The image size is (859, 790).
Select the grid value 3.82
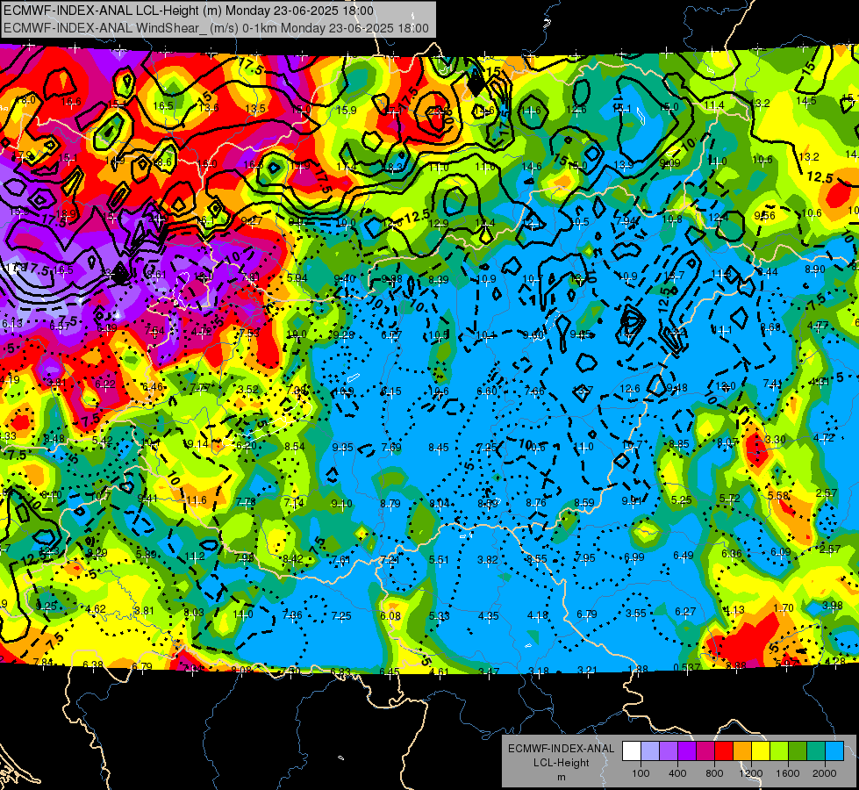tap(488, 559)
